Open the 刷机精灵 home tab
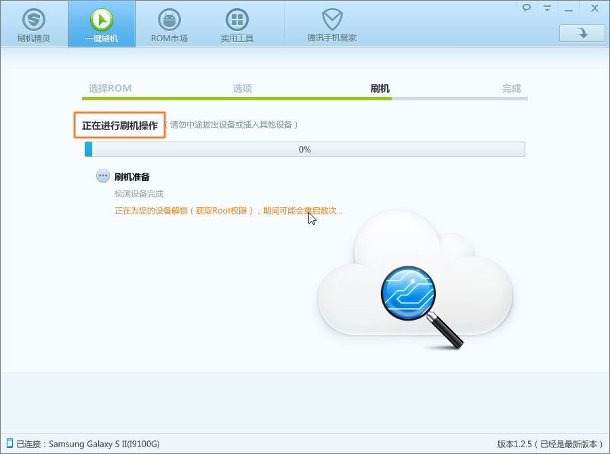This screenshot has height=454, width=610. [34, 24]
